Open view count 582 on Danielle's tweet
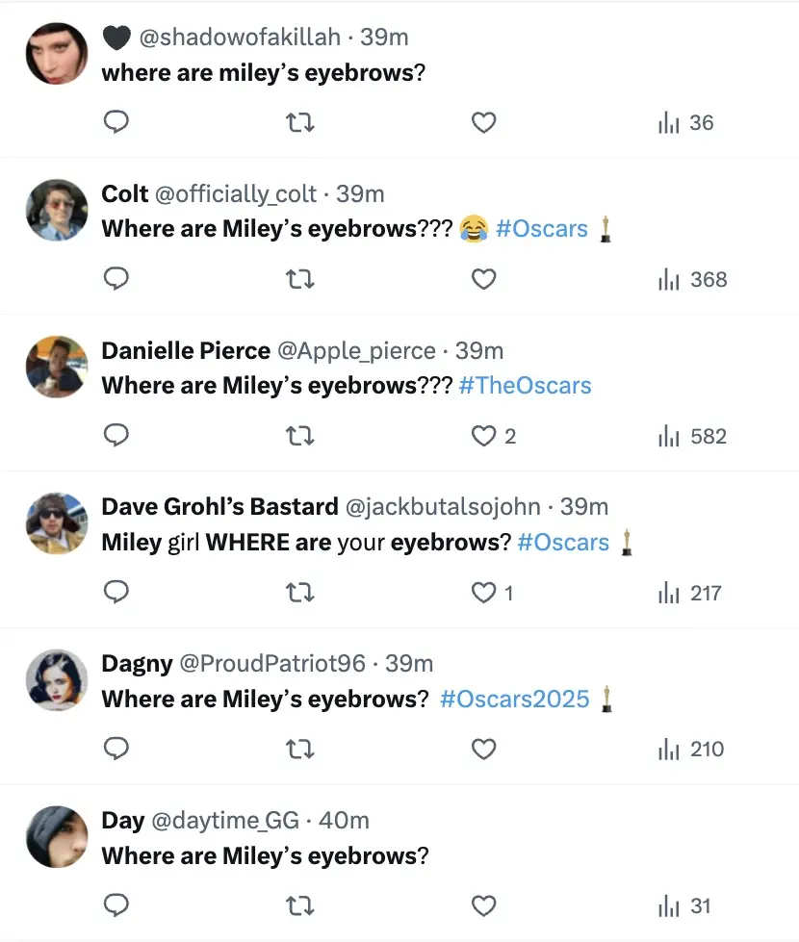The width and height of the screenshot is (799, 942). (691, 437)
